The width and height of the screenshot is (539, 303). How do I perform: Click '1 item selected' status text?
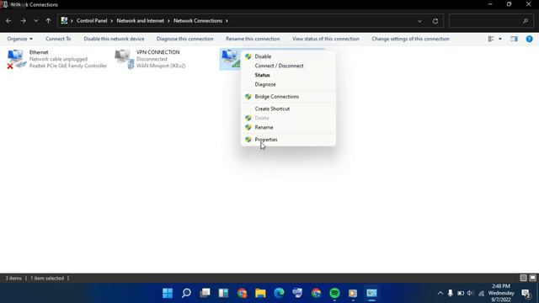point(47,279)
